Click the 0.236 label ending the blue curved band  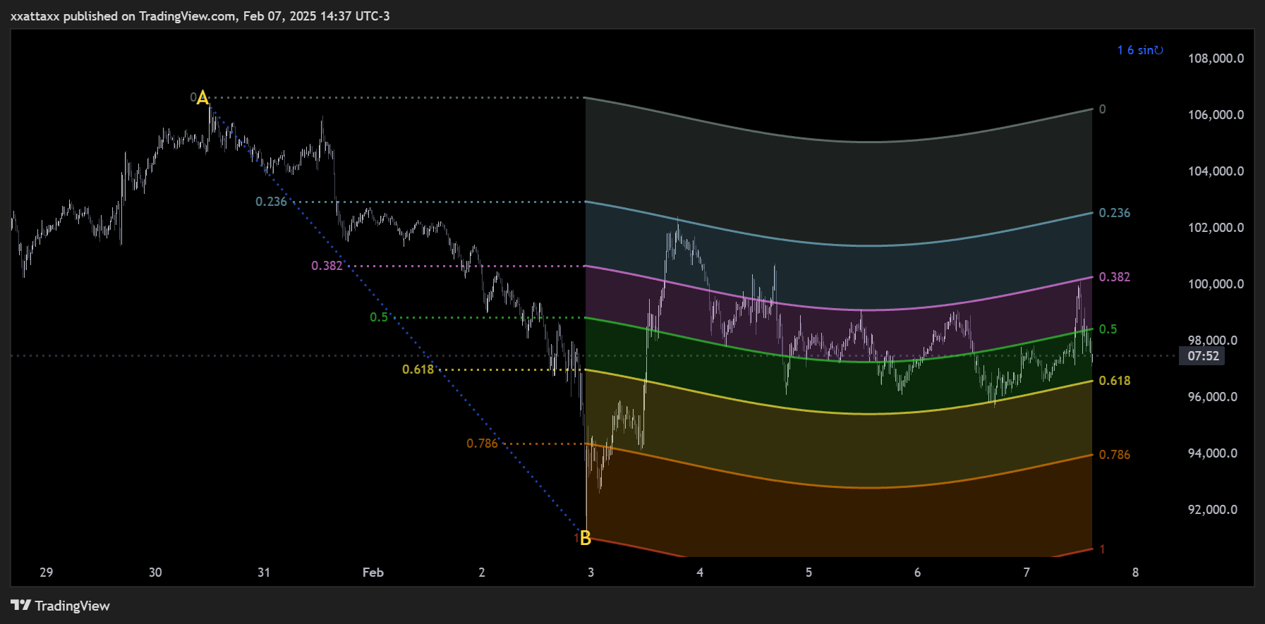pos(1115,213)
